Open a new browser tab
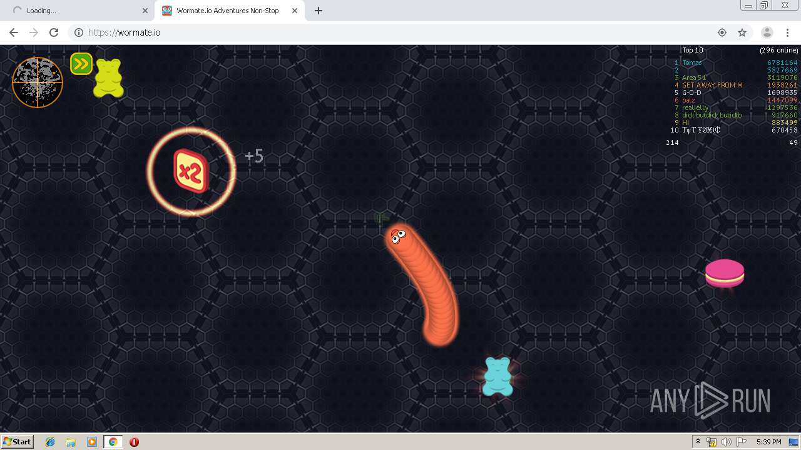 pyautogui.click(x=318, y=11)
